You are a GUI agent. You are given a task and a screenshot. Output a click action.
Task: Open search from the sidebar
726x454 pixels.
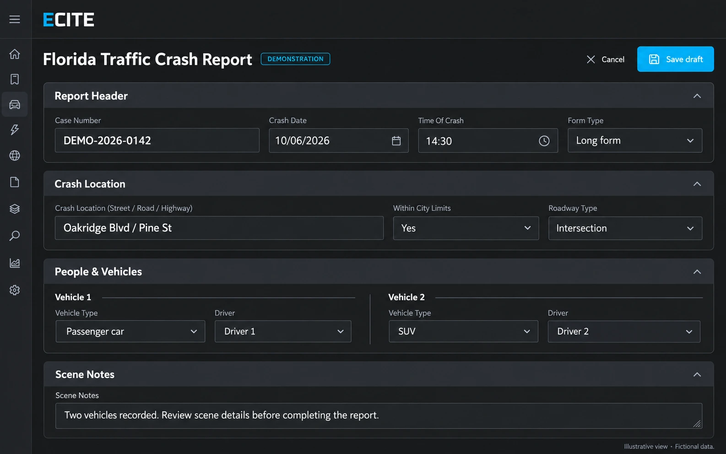click(15, 236)
